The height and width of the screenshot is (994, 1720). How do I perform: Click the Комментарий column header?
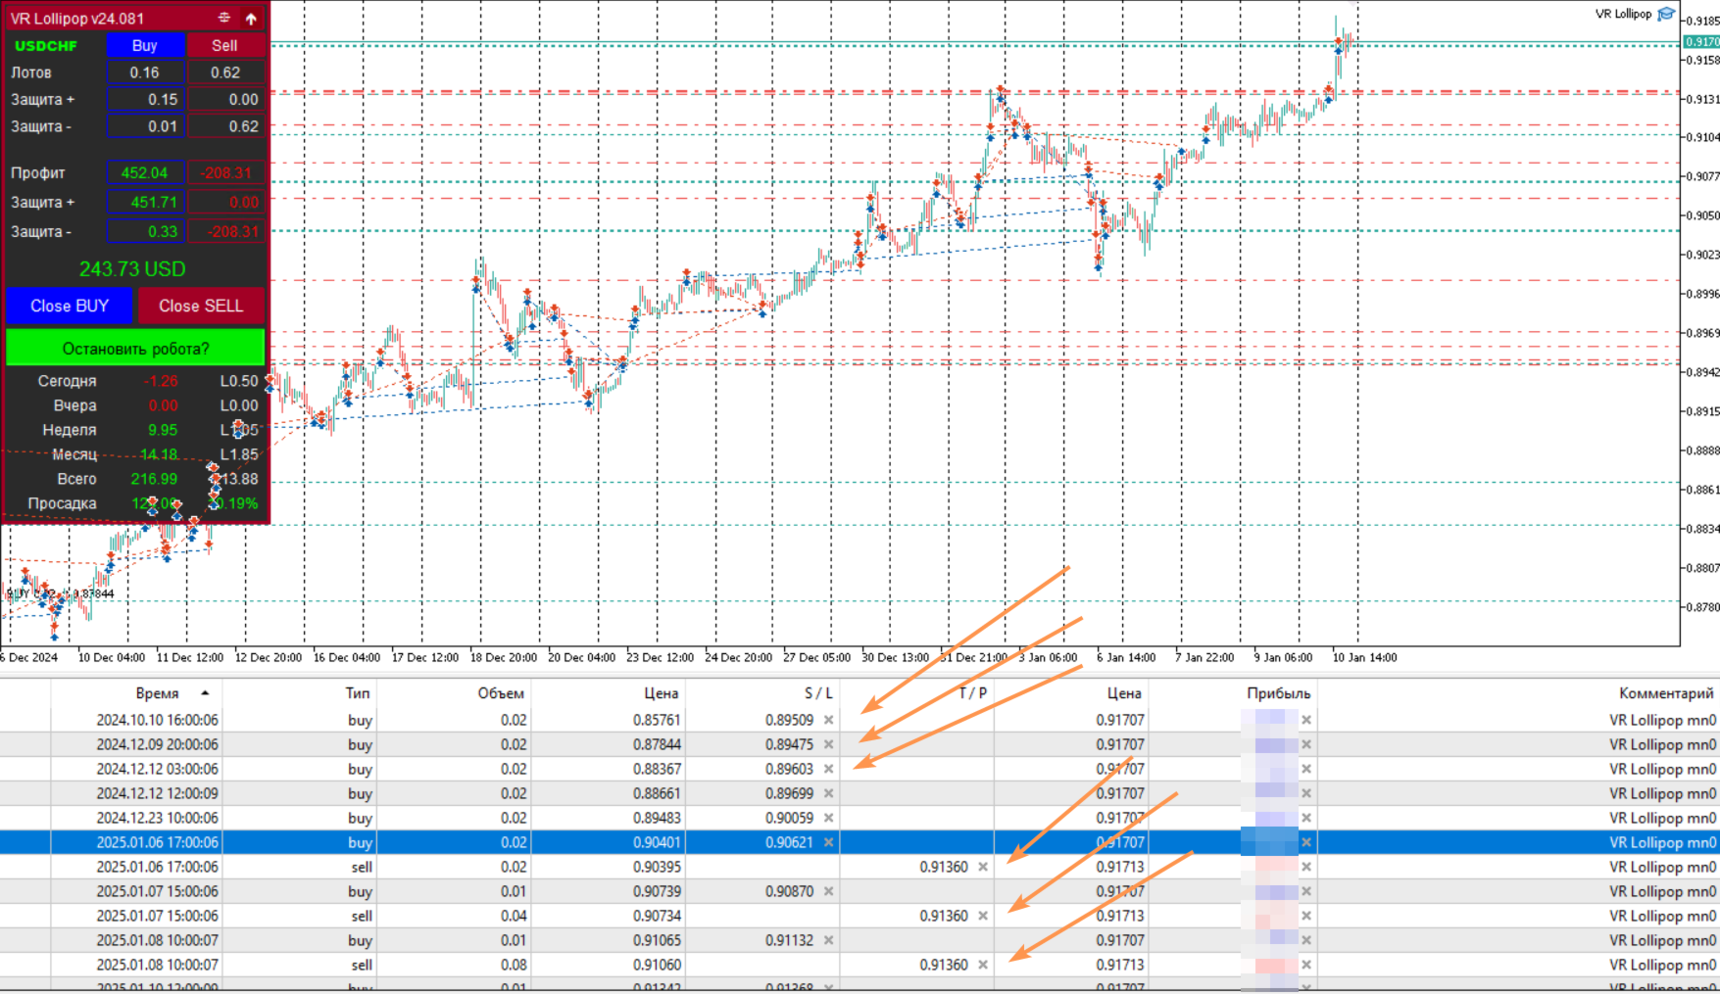1665,692
